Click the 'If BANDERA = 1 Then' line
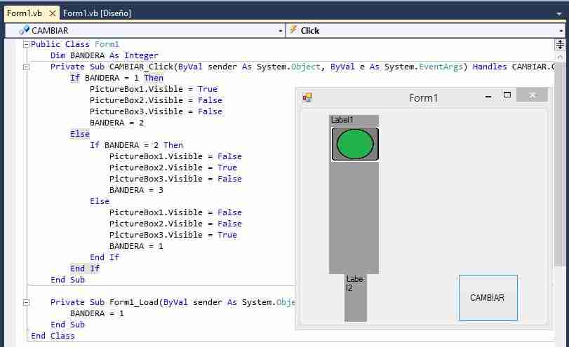 click(x=116, y=78)
